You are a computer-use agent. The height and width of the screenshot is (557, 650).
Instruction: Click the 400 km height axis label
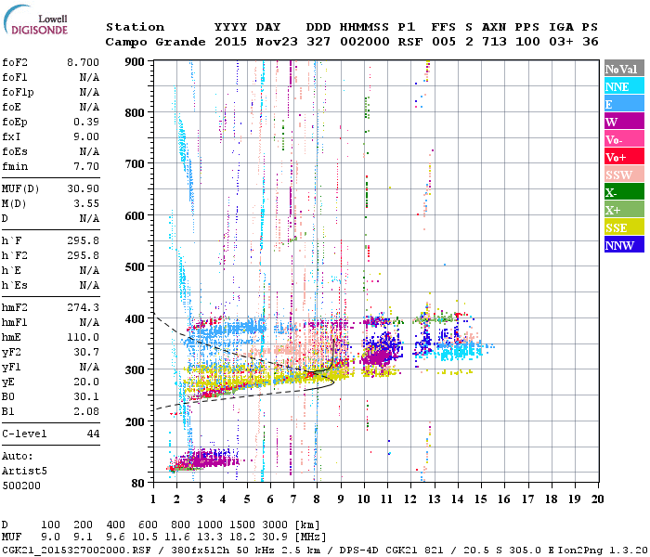point(135,319)
